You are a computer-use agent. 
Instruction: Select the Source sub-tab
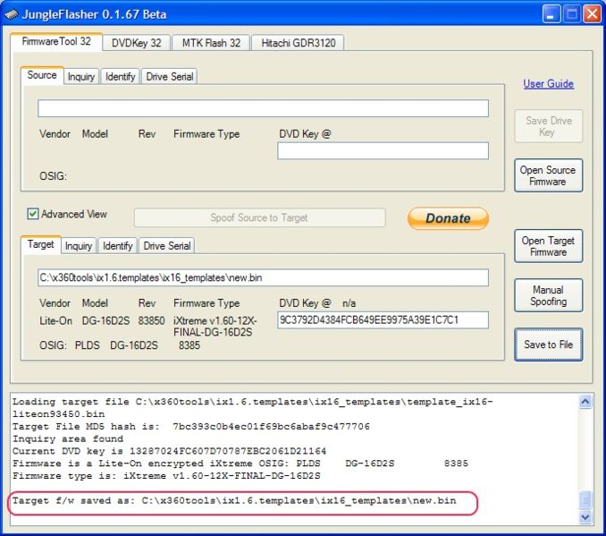point(42,75)
